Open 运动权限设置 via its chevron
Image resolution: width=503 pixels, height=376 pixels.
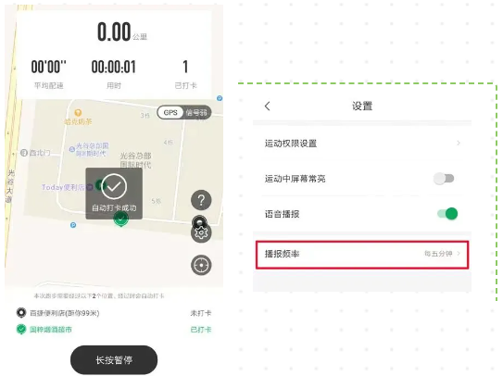coord(459,144)
